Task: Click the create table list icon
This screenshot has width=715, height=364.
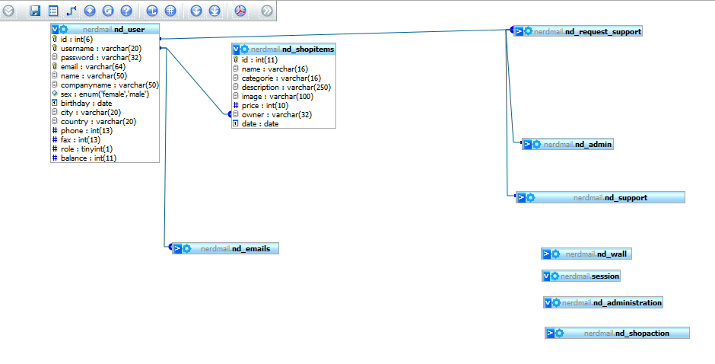Action: coord(53,11)
